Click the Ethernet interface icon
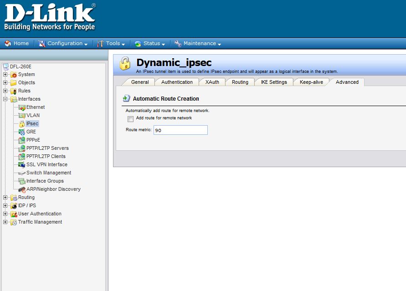The height and width of the screenshot is (291, 406). (22, 107)
